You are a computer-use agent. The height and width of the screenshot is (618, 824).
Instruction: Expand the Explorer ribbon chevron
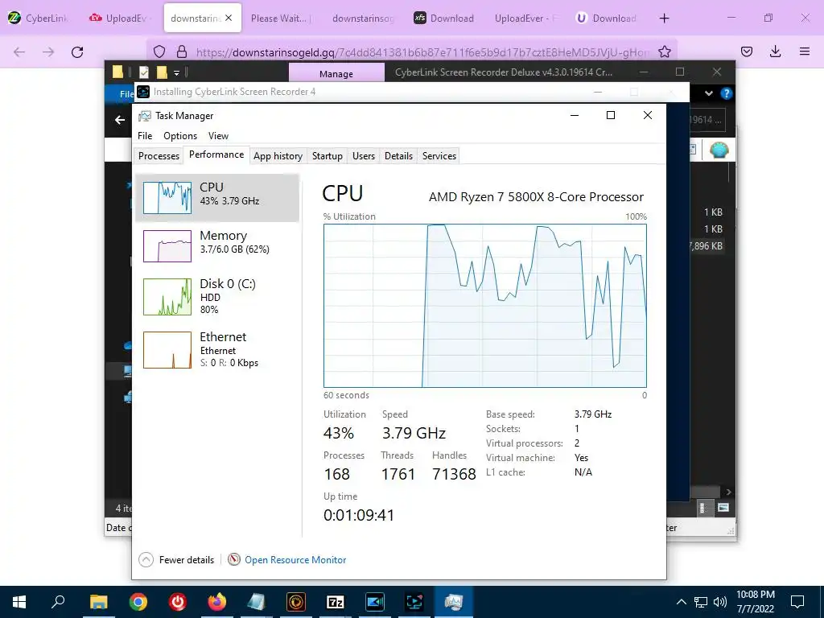709,93
